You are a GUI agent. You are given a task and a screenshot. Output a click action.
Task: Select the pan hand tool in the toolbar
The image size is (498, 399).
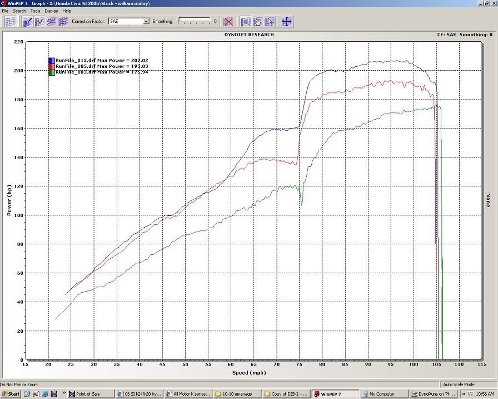pyautogui.click(x=256, y=22)
